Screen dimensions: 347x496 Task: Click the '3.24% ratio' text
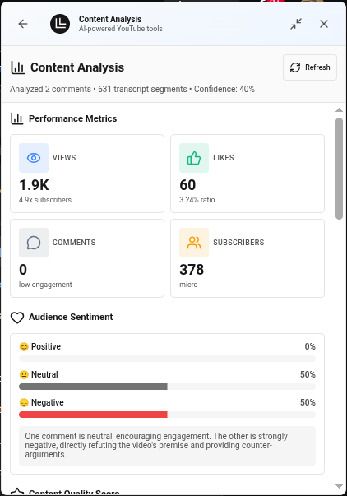tap(197, 200)
